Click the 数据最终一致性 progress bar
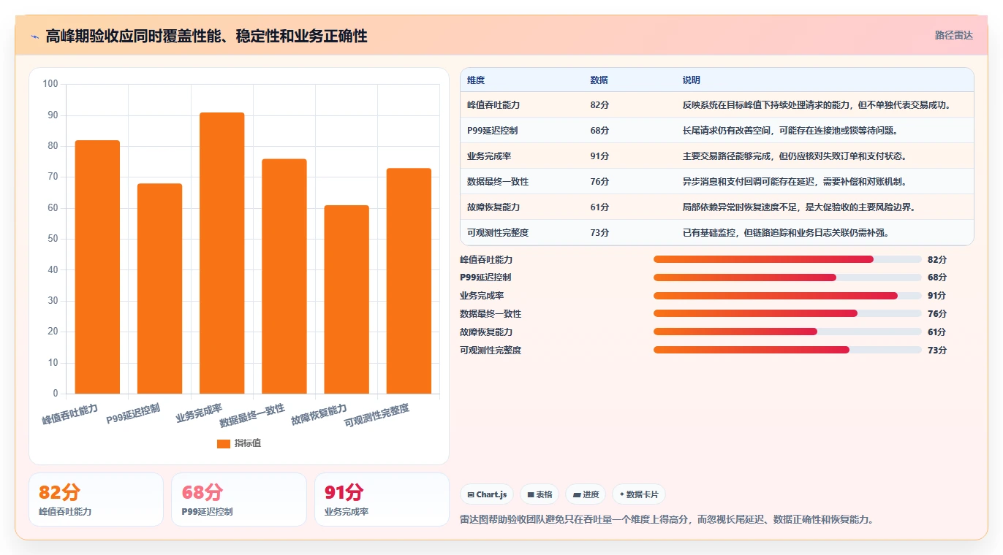The height and width of the screenshot is (555, 1003). click(787, 313)
